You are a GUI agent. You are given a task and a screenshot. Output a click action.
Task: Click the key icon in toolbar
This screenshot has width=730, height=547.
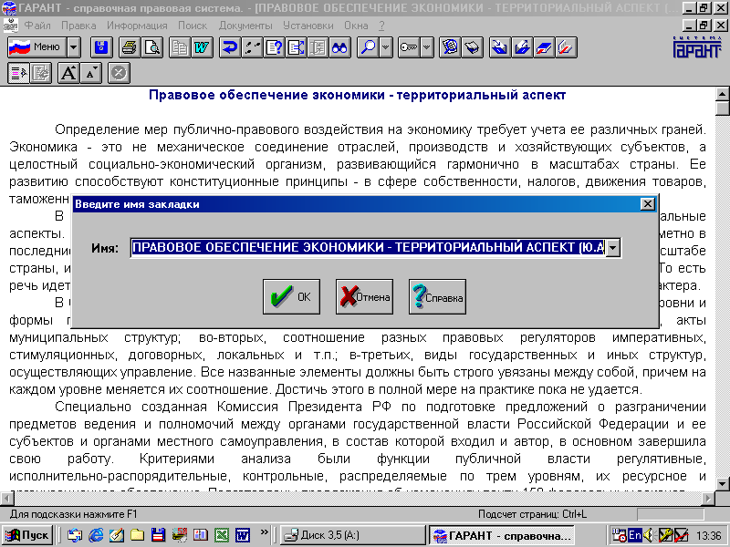[409, 47]
